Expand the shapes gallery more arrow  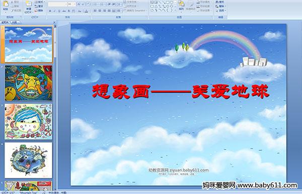175,10
